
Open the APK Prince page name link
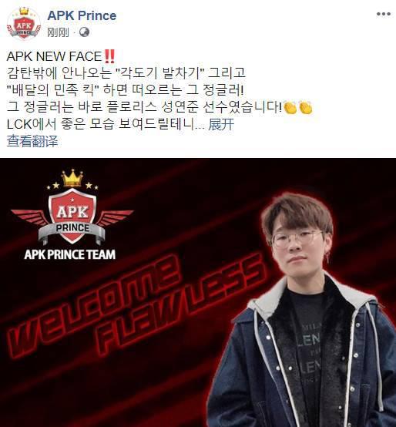coord(82,15)
